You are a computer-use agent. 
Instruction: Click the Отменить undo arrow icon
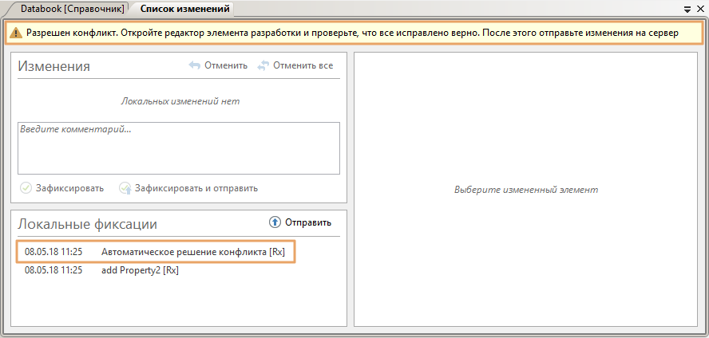pos(194,65)
